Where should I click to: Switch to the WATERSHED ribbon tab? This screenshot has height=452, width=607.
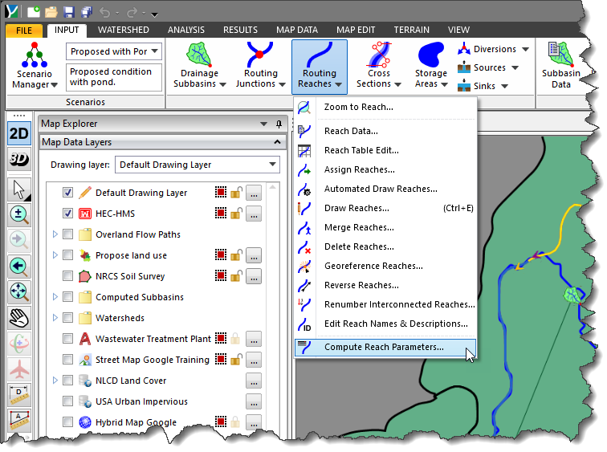pyautogui.click(x=123, y=30)
